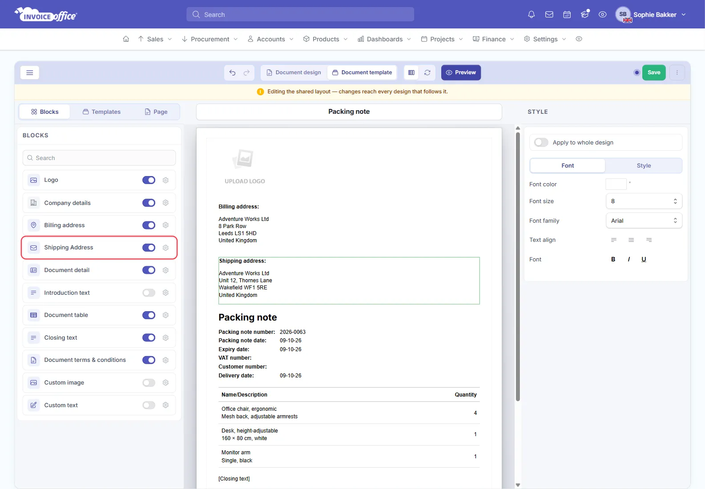This screenshot has height=489, width=705.
Task: Turn off Closing text block
Action: coord(149,338)
